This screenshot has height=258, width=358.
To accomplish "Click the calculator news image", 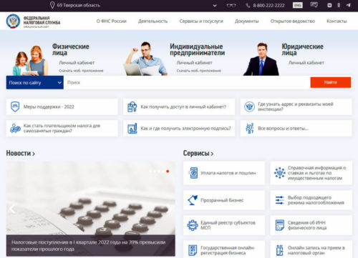I will [x=90, y=198].
